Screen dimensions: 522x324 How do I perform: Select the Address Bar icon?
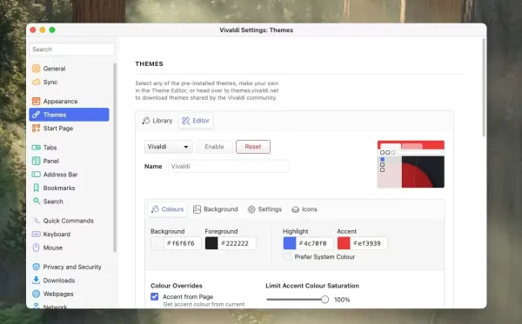36,175
